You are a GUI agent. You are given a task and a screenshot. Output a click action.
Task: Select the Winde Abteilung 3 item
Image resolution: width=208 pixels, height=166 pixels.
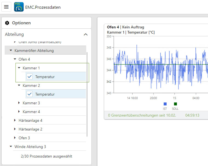pos(30,147)
